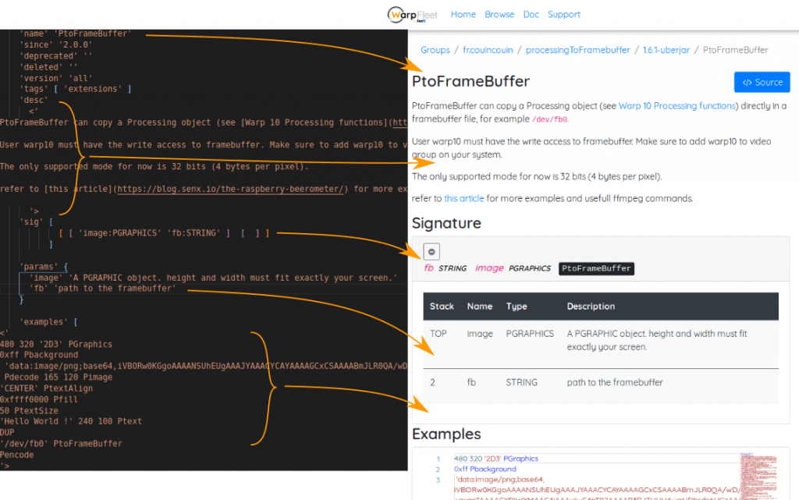Viewport: 799px width, 500px height.
Task: Click the 'Name' table header
Action: pos(480,307)
